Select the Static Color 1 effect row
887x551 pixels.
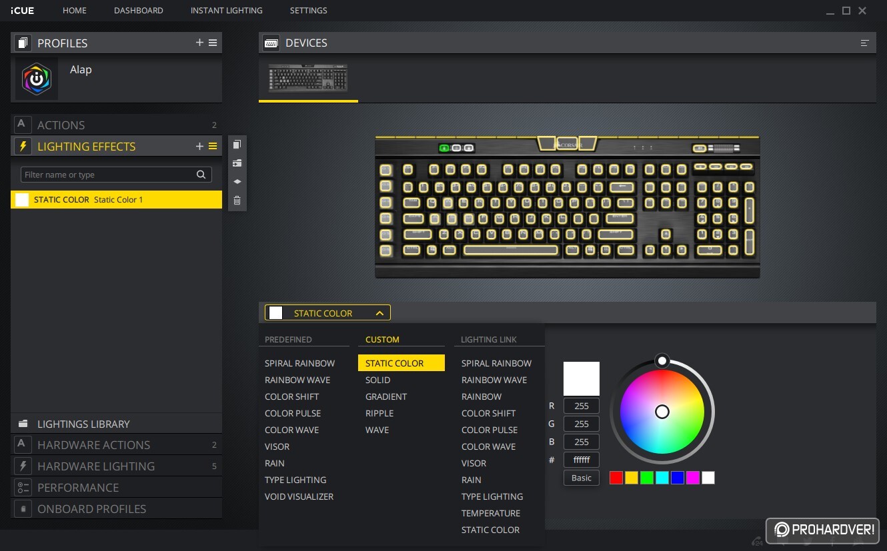116,199
